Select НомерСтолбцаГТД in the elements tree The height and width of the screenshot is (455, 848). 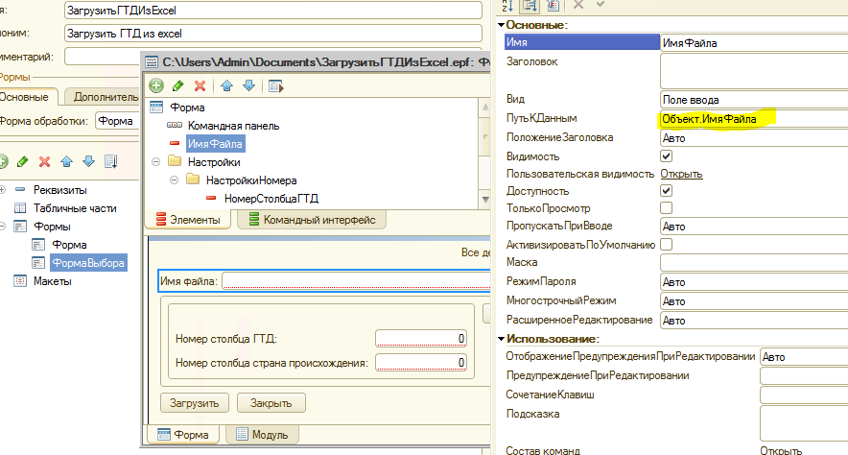pyautogui.click(x=271, y=199)
